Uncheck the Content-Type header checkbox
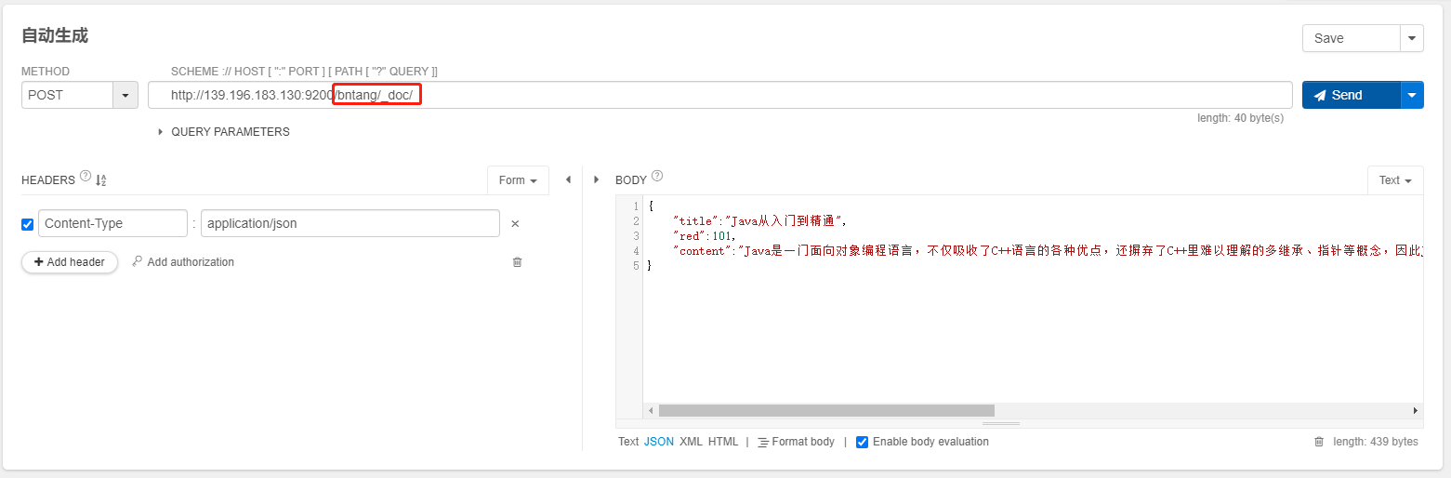This screenshot has width=1451, height=478. tap(27, 224)
